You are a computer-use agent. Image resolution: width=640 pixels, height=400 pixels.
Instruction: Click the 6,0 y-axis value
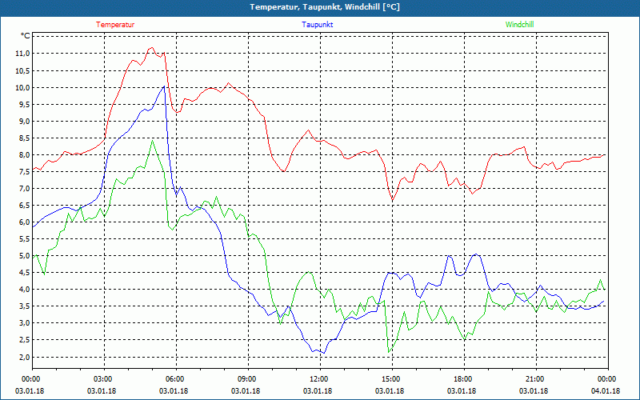click(x=24, y=222)
